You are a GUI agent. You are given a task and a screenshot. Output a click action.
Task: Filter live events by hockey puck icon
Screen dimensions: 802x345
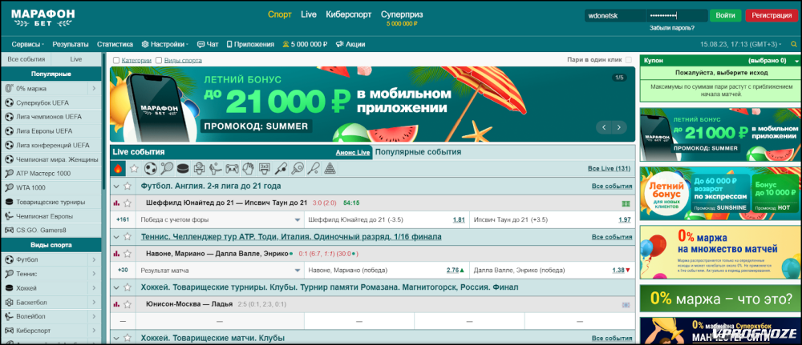(183, 168)
